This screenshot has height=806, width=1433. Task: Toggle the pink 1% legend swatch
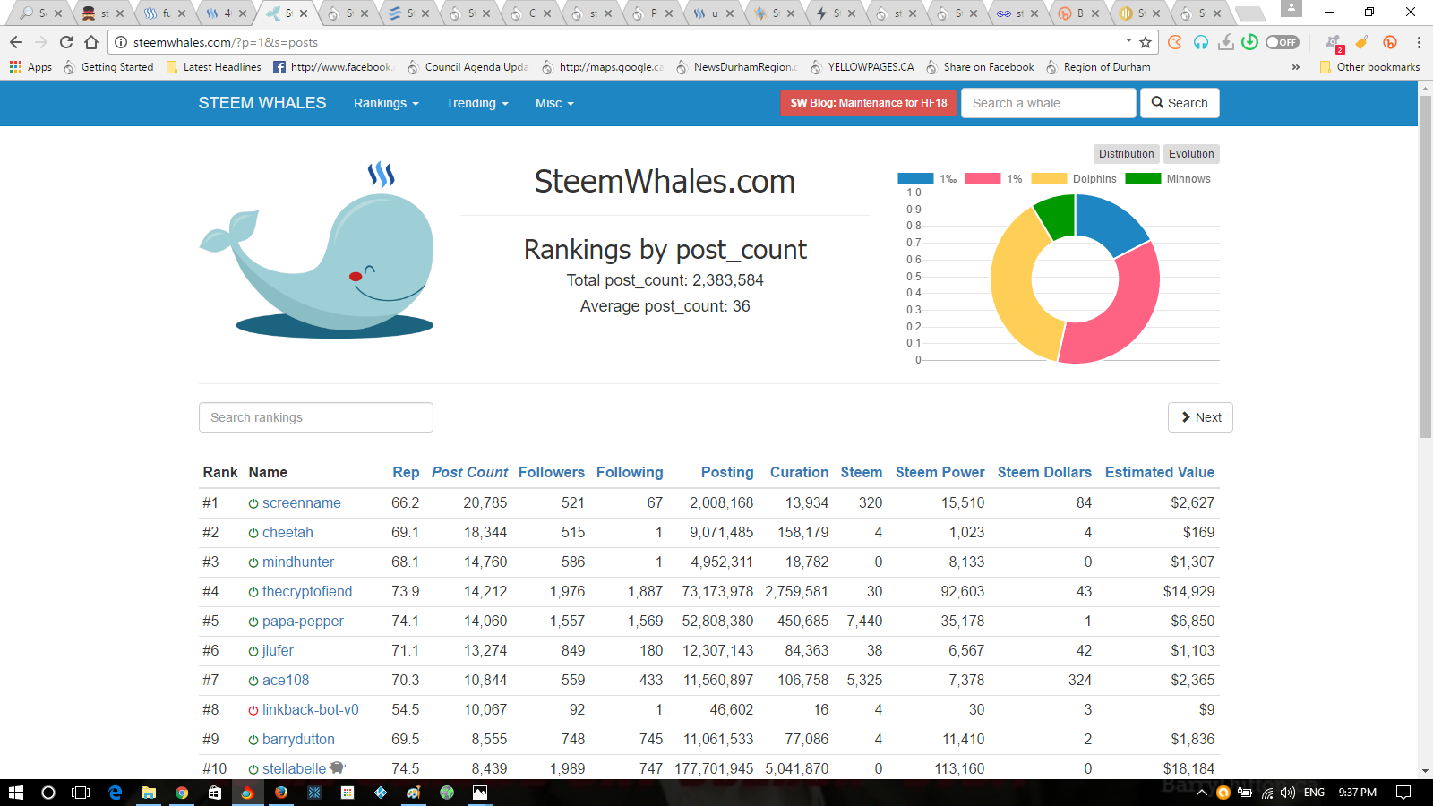pos(983,178)
